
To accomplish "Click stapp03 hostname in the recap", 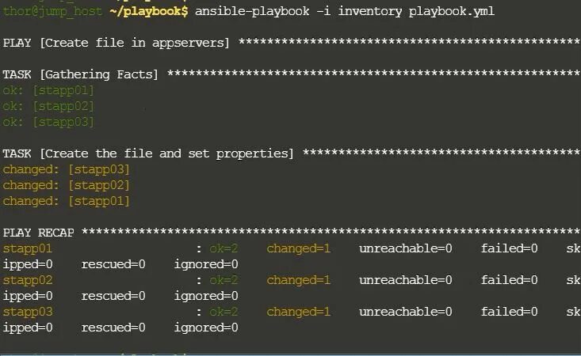I will click(x=28, y=312).
